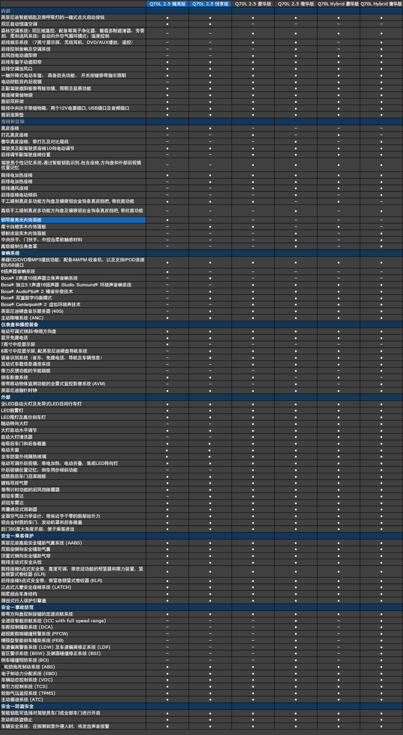This screenshot has width=403, height=735.
Task: Collapse the 座椅和装饰 section header
Action: coord(13,122)
